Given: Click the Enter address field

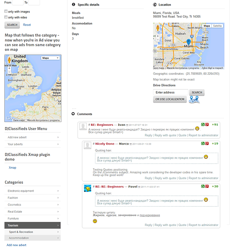Looking at the screenshot, I should click(x=171, y=92).
